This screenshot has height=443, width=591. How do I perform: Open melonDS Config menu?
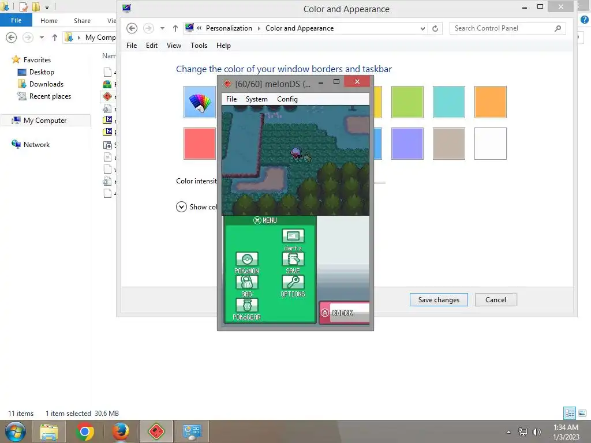(x=287, y=99)
